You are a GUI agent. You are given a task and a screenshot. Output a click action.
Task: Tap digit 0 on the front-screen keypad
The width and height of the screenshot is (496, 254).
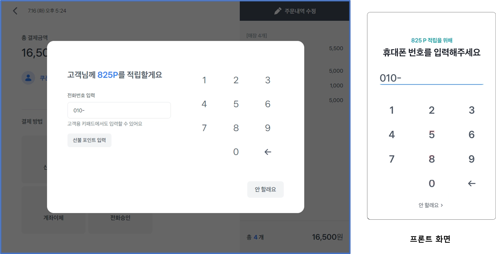point(432,183)
